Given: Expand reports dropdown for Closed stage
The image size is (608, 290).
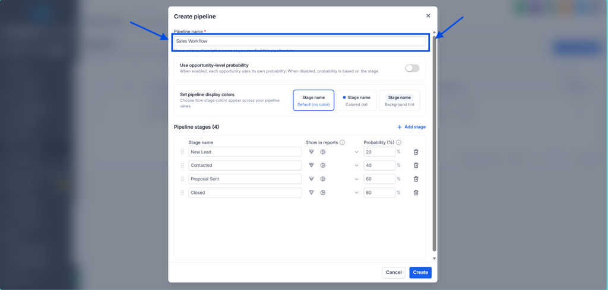Looking at the screenshot, I should (x=357, y=192).
